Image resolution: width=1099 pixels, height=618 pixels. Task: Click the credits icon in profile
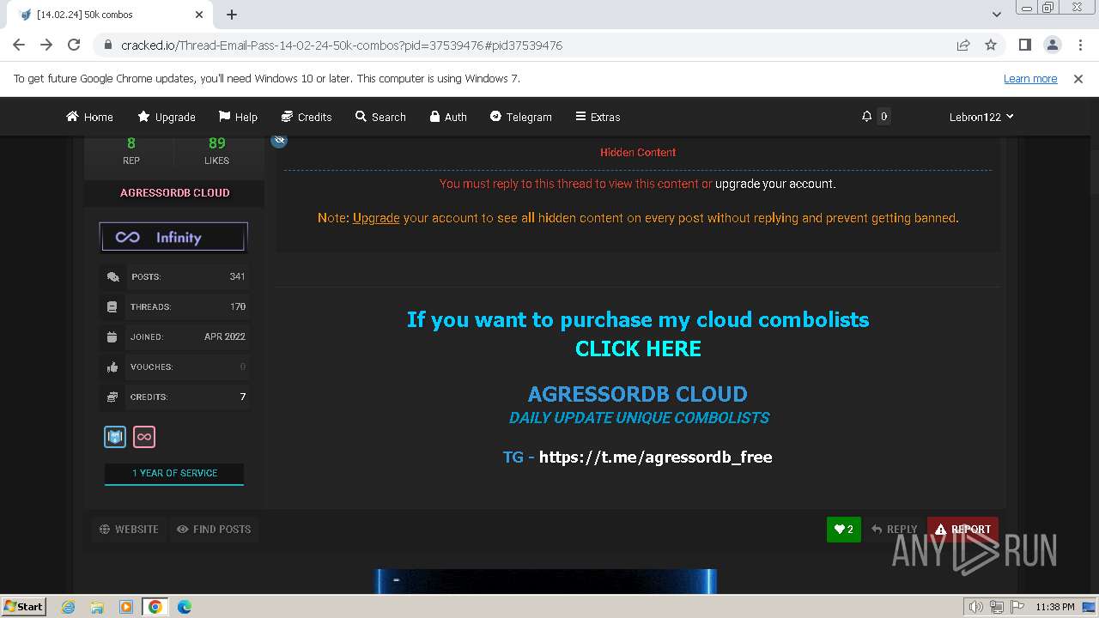tap(112, 397)
